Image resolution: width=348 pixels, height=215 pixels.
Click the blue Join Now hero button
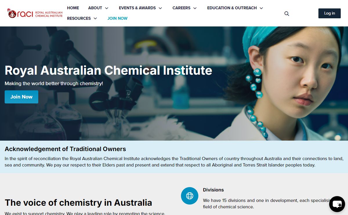[21, 97]
